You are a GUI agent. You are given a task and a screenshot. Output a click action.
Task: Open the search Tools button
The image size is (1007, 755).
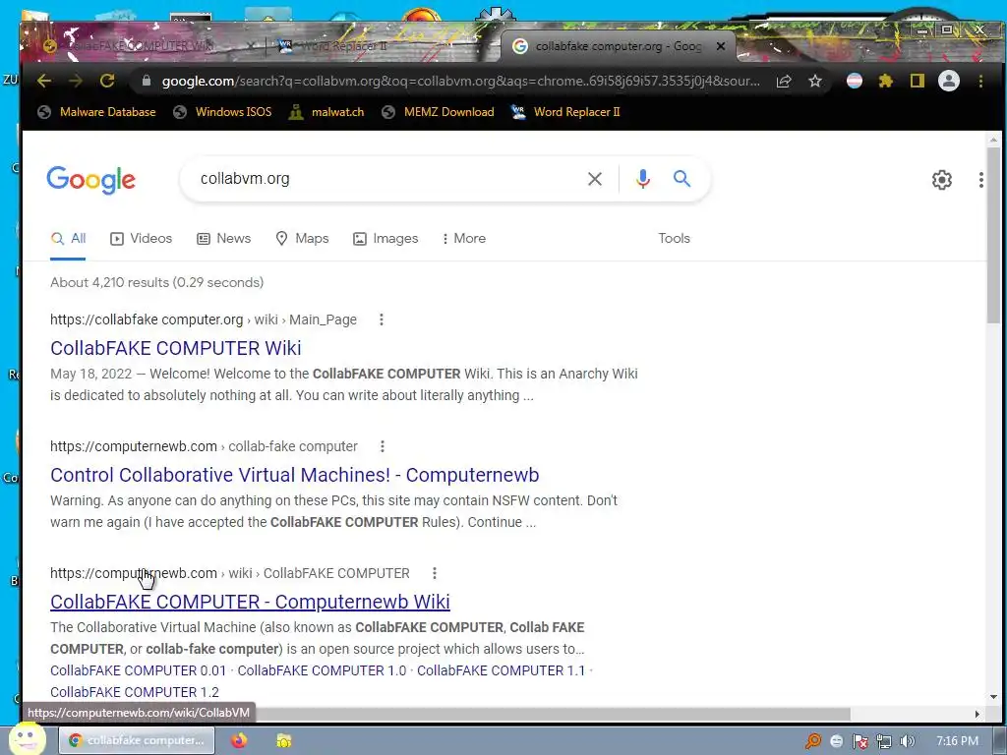coord(674,238)
